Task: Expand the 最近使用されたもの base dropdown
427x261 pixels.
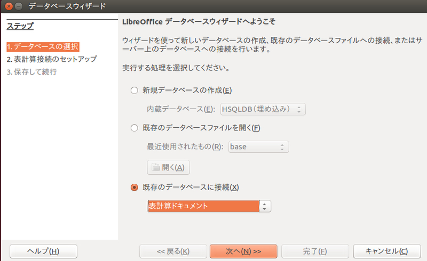Action: click(x=258, y=147)
